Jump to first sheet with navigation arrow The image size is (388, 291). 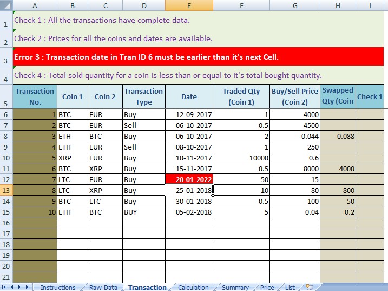coord(4,287)
